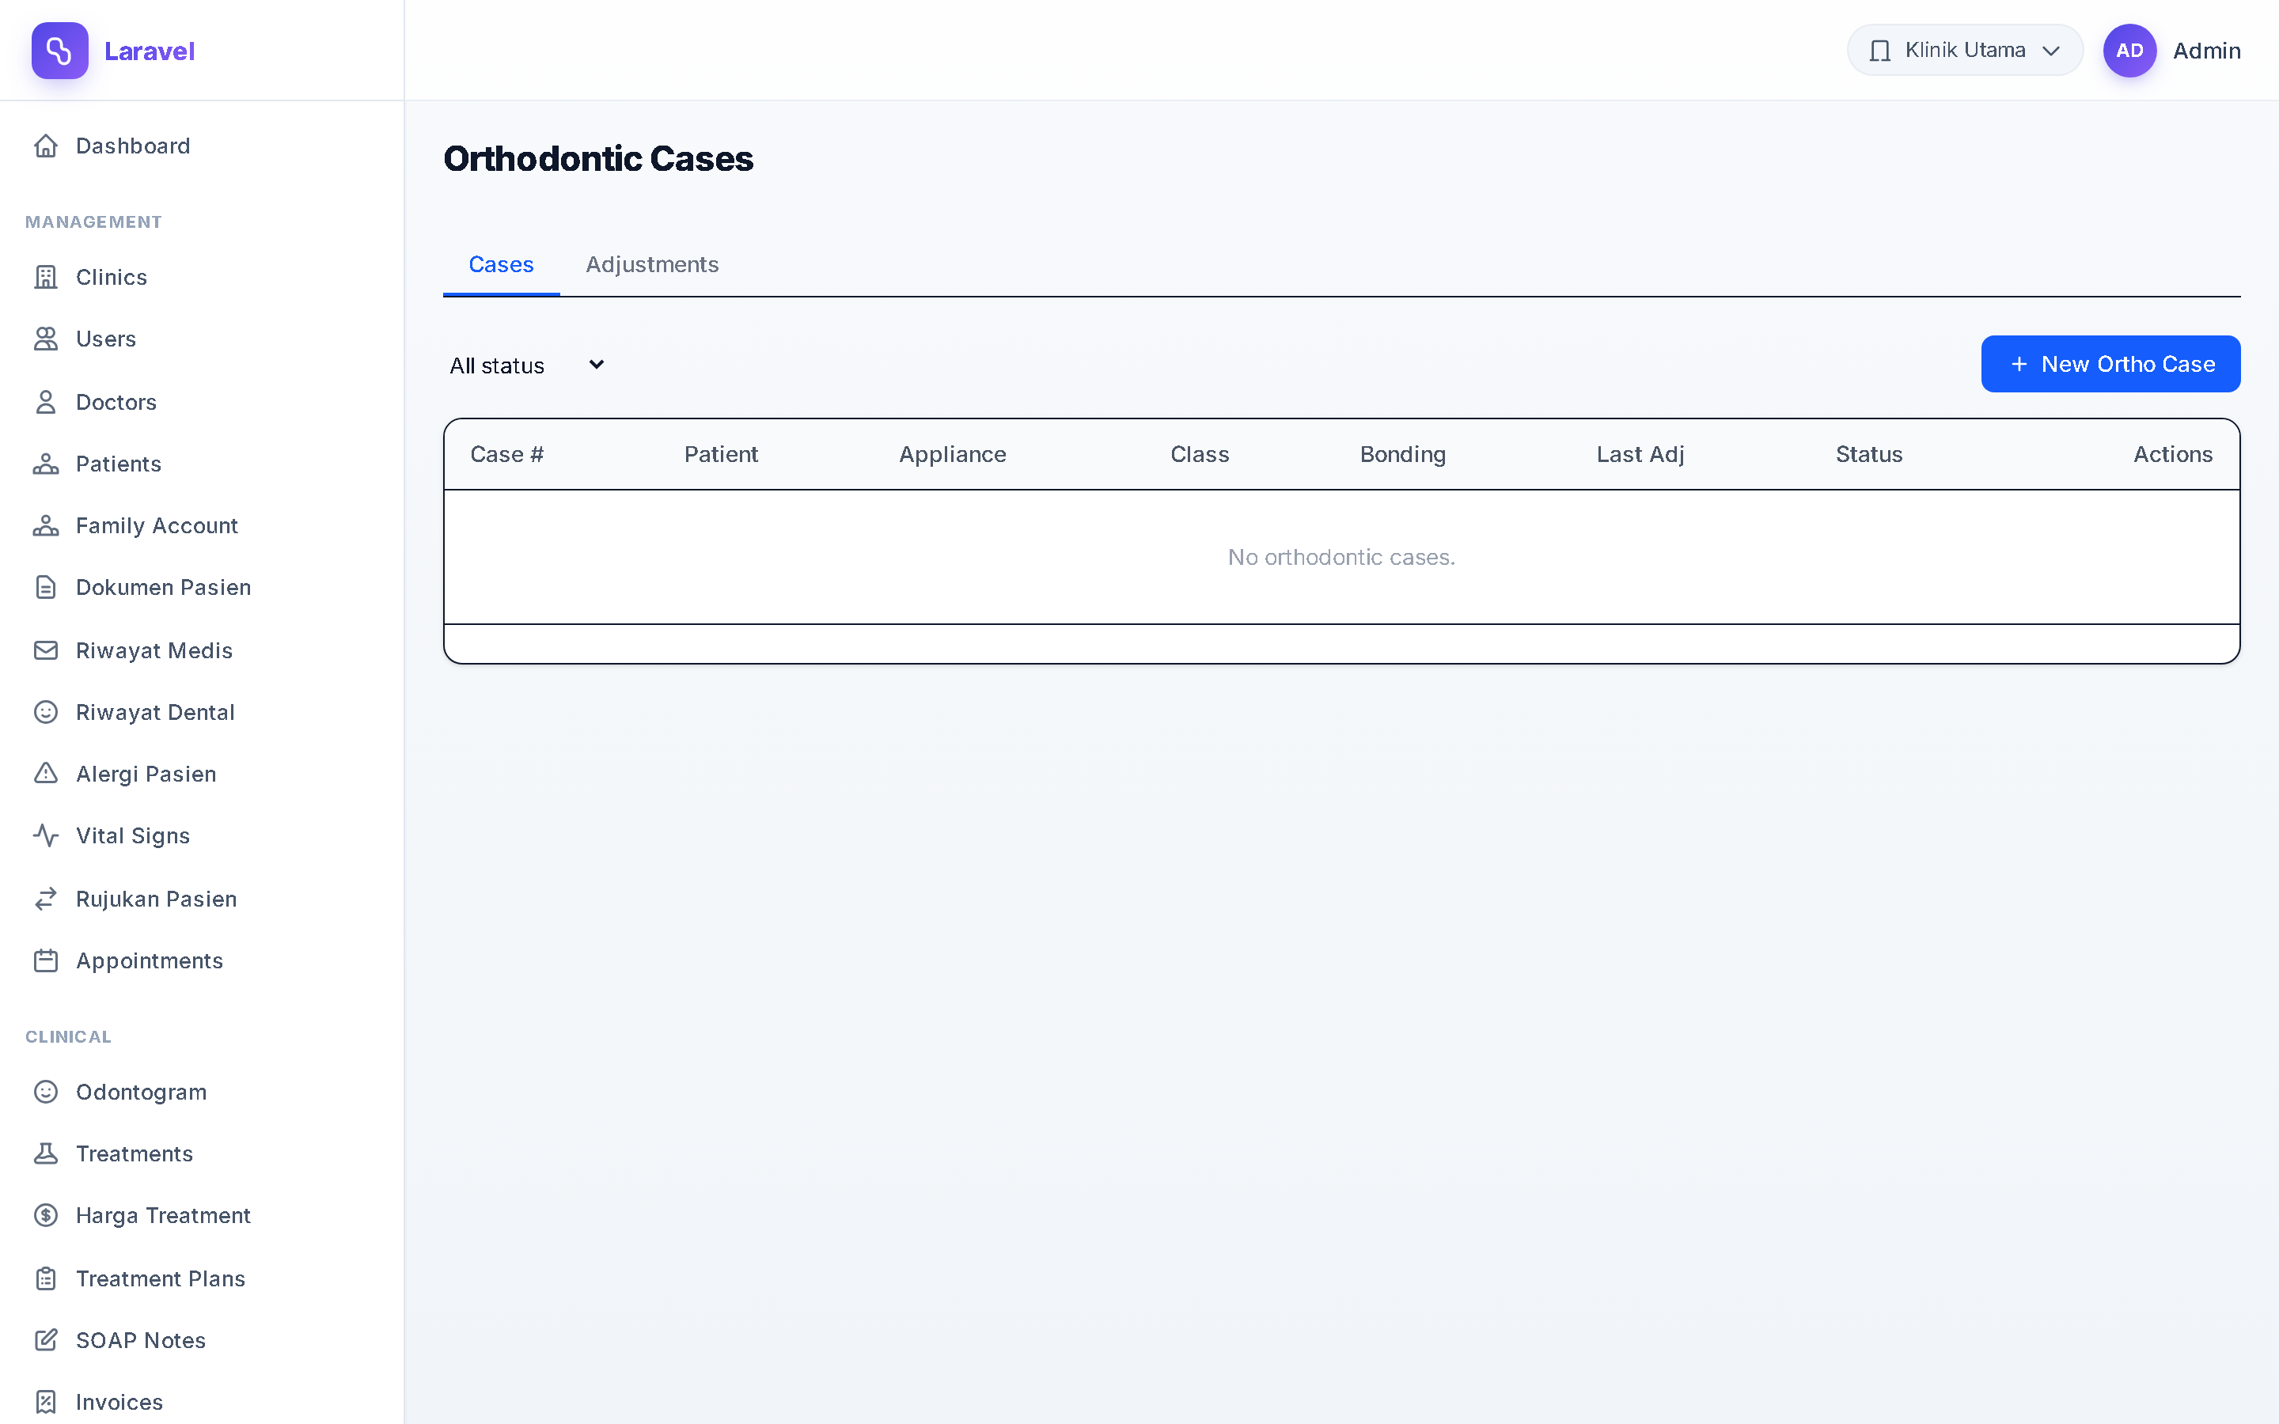Click the Laravel brand name
The height and width of the screenshot is (1424, 2279).
(149, 51)
